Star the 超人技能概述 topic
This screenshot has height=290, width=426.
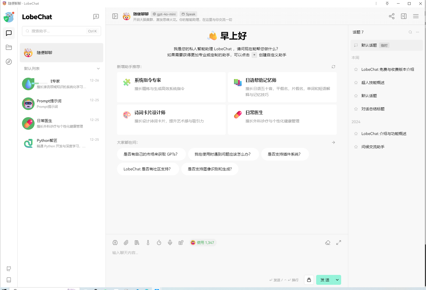tap(356, 83)
